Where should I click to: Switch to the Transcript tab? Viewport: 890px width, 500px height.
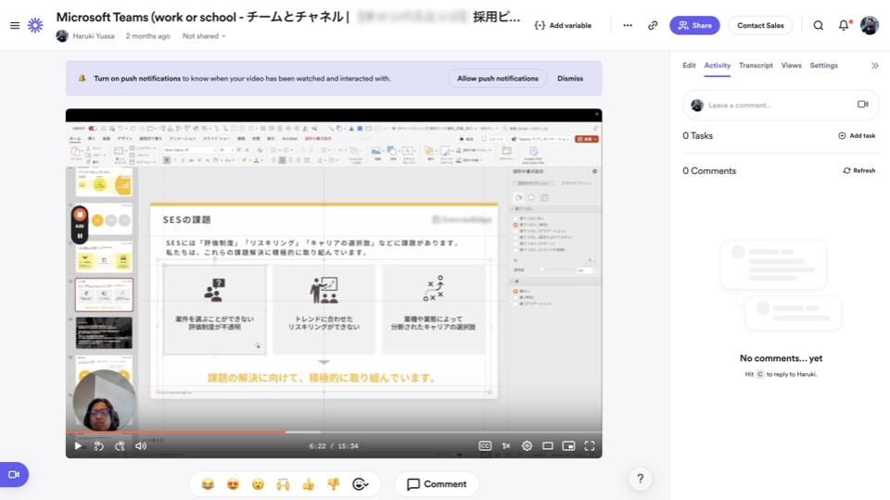756,66
